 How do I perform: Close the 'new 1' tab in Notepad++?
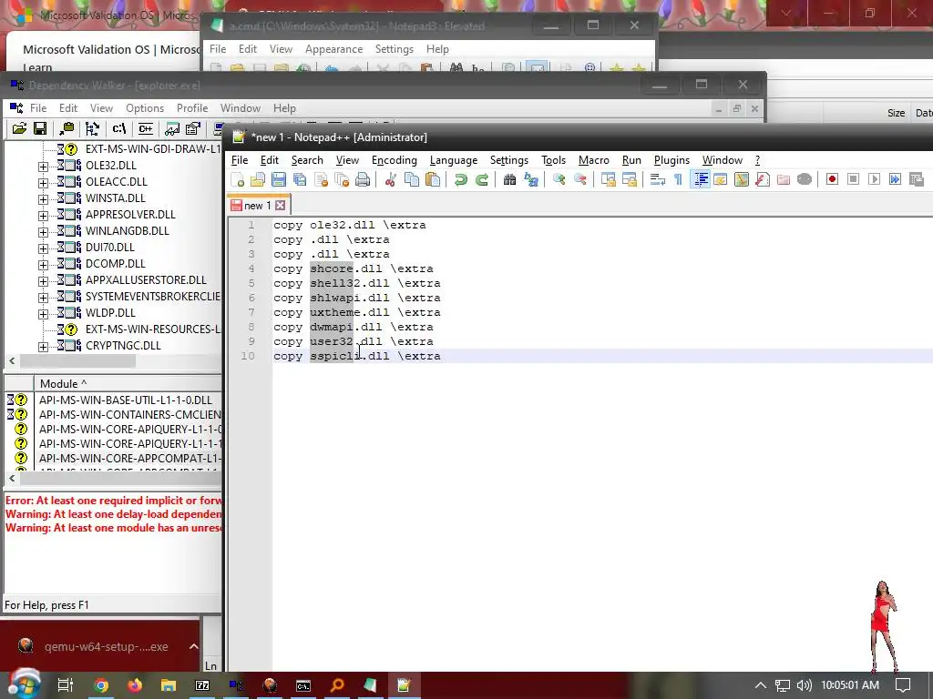point(281,206)
